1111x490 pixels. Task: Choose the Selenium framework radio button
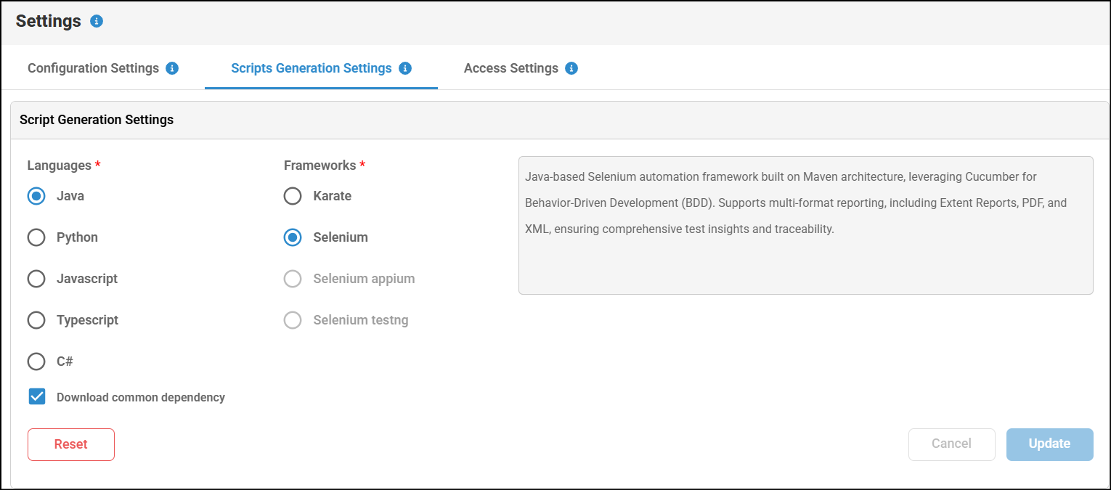click(293, 237)
